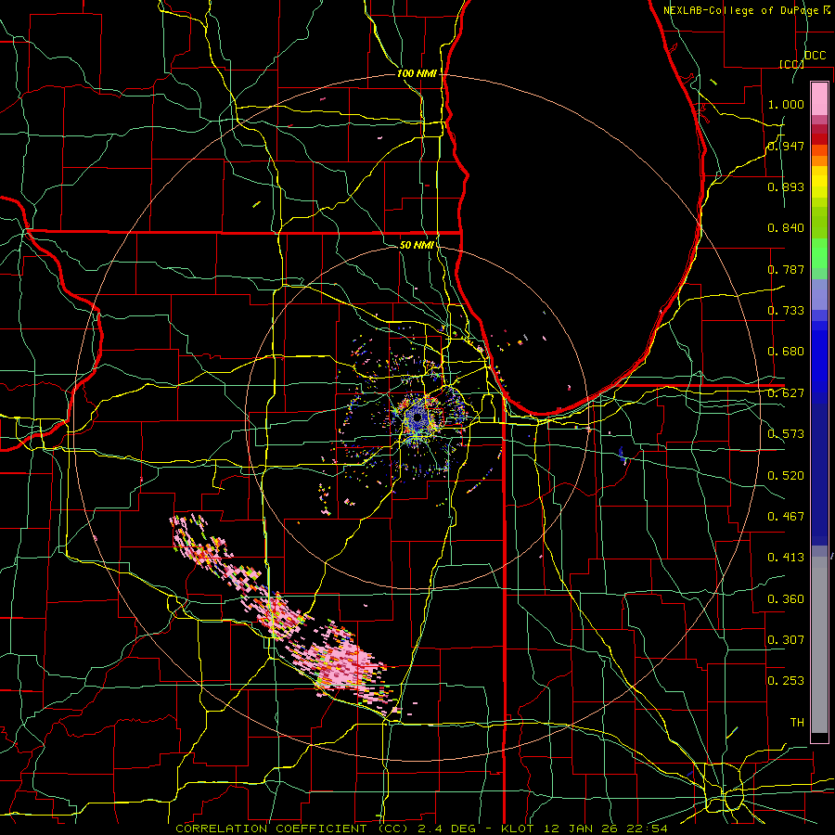
Task: Click the 0.413 scale value
Action: point(786,558)
